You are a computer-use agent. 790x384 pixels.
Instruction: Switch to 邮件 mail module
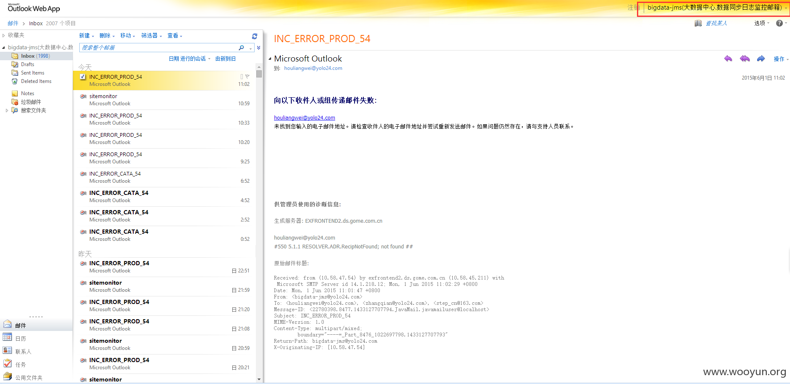[x=36, y=325]
